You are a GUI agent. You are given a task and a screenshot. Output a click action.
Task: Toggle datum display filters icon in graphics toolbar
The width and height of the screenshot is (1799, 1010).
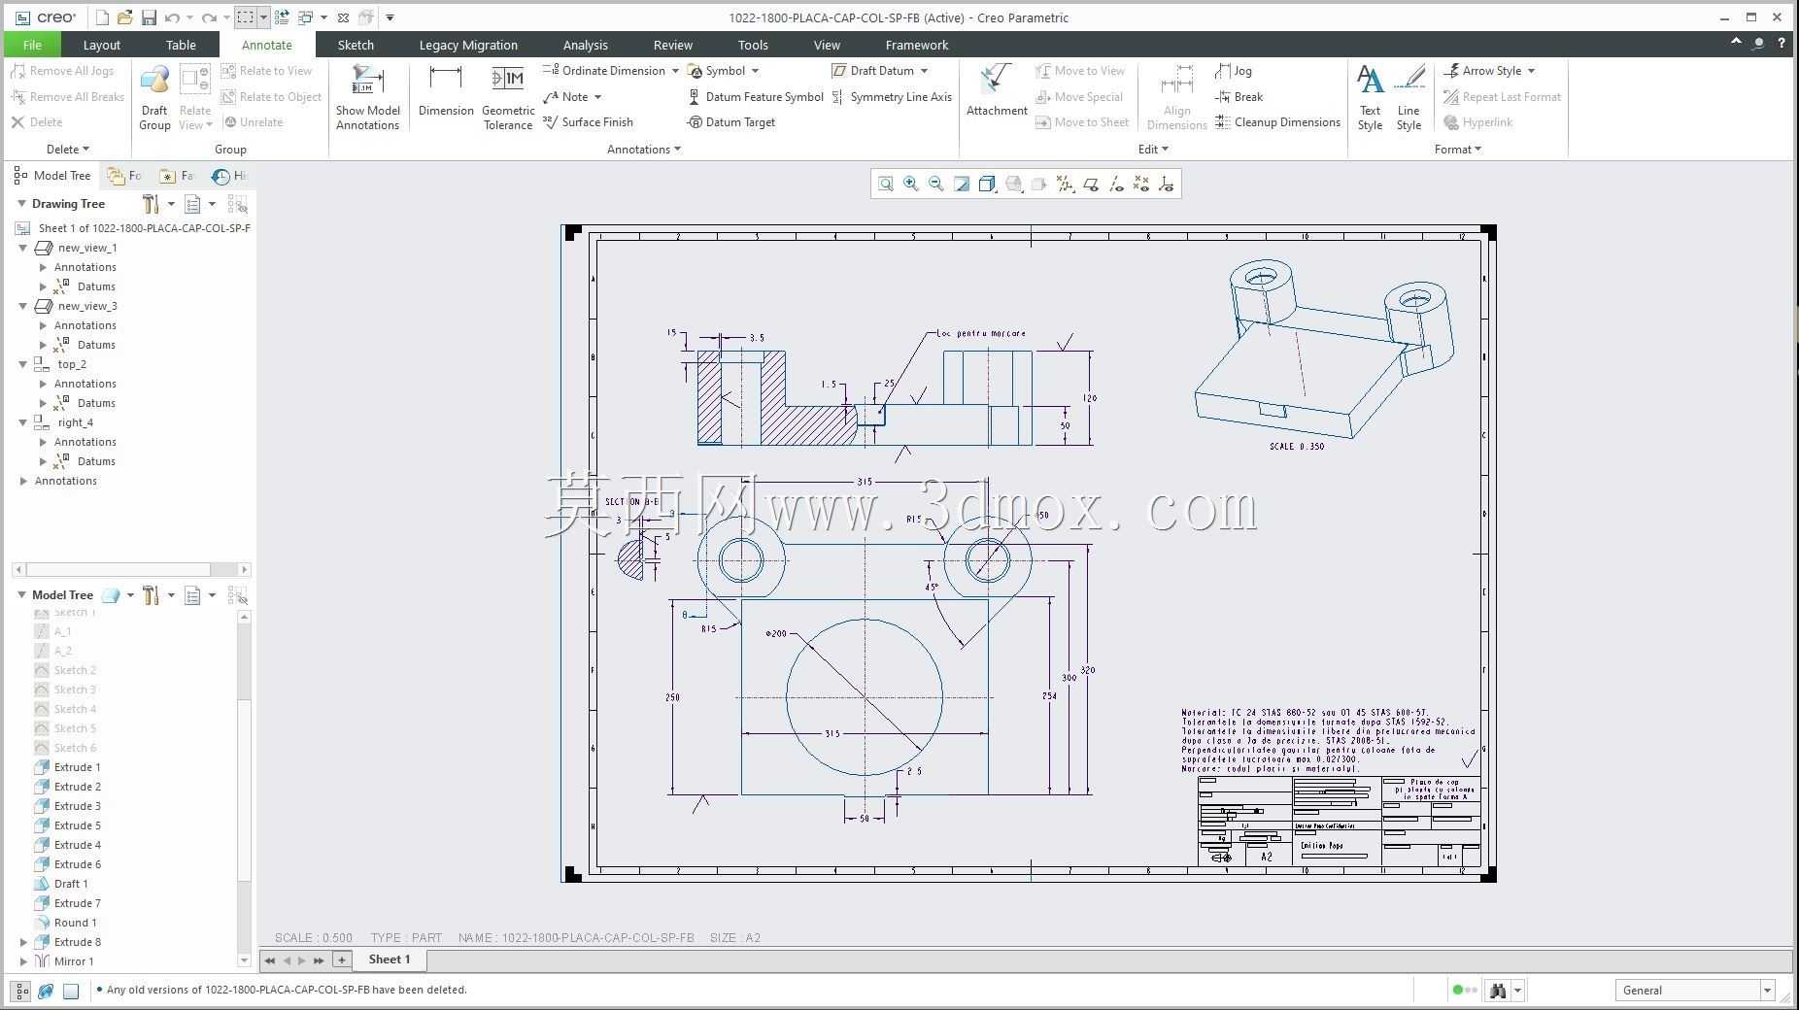click(1066, 184)
